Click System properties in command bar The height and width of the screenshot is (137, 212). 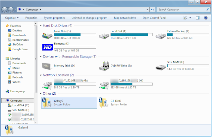54,18
